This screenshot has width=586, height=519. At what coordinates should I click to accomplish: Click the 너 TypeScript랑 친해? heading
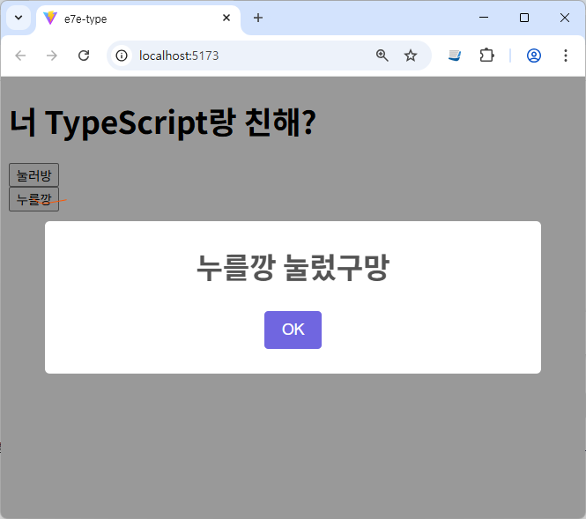tap(163, 122)
